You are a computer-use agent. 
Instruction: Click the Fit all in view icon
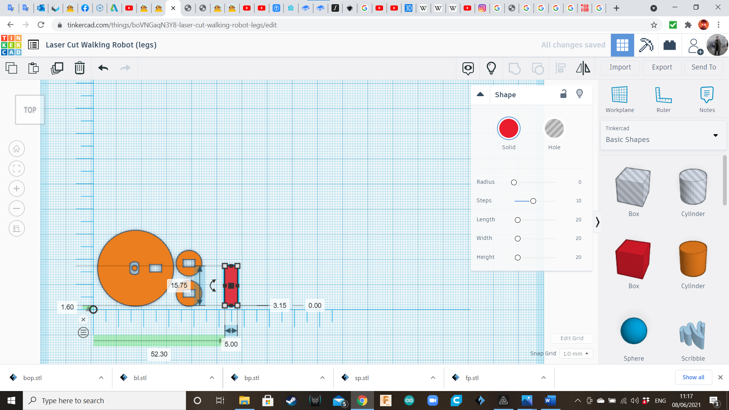pyautogui.click(x=17, y=169)
